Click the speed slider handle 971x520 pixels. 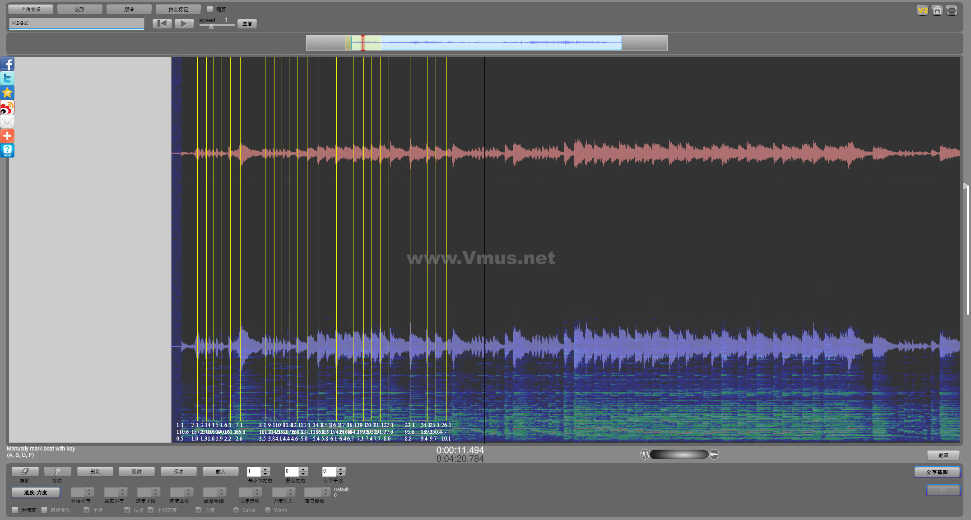[211, 27]
